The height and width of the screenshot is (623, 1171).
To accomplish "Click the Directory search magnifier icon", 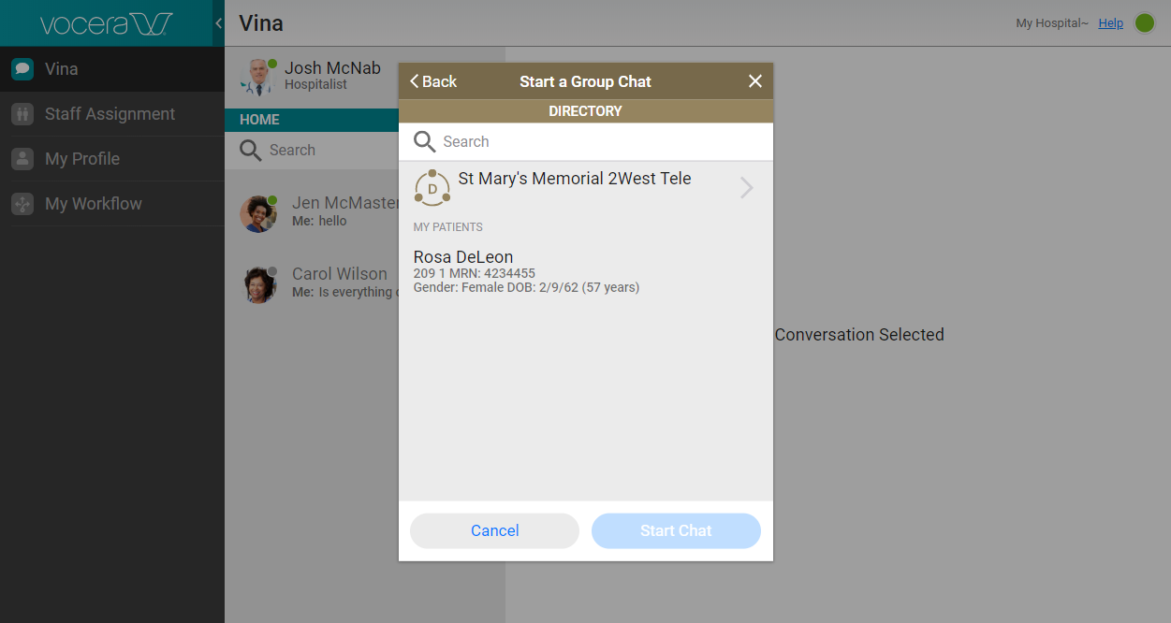I will [425, 142].
